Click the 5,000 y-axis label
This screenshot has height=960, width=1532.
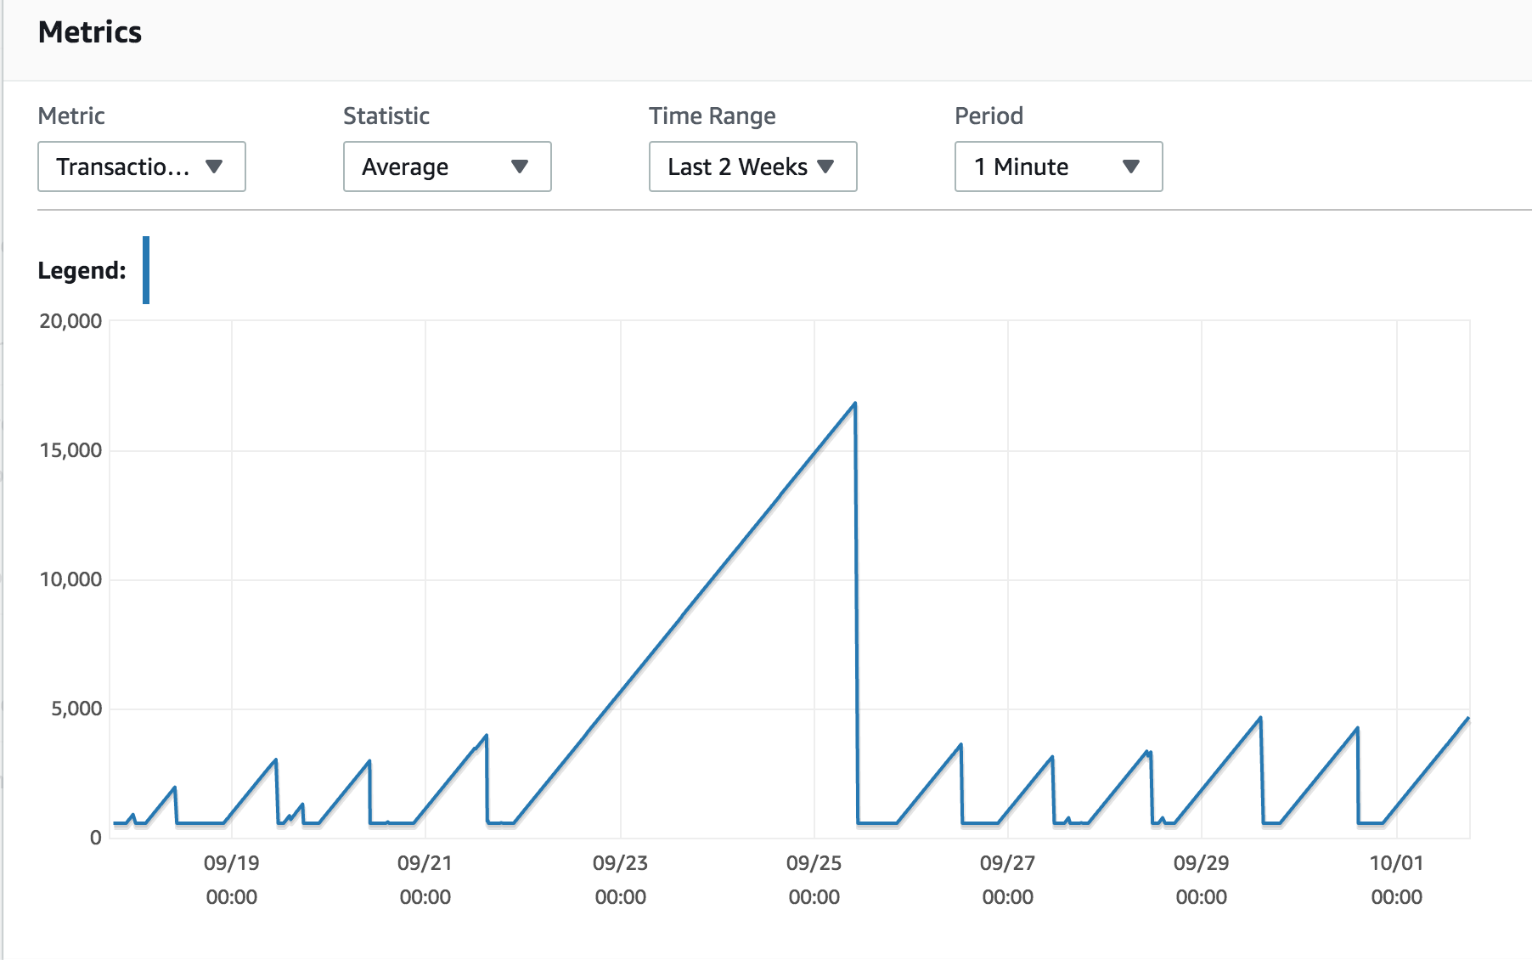[76, 709]
